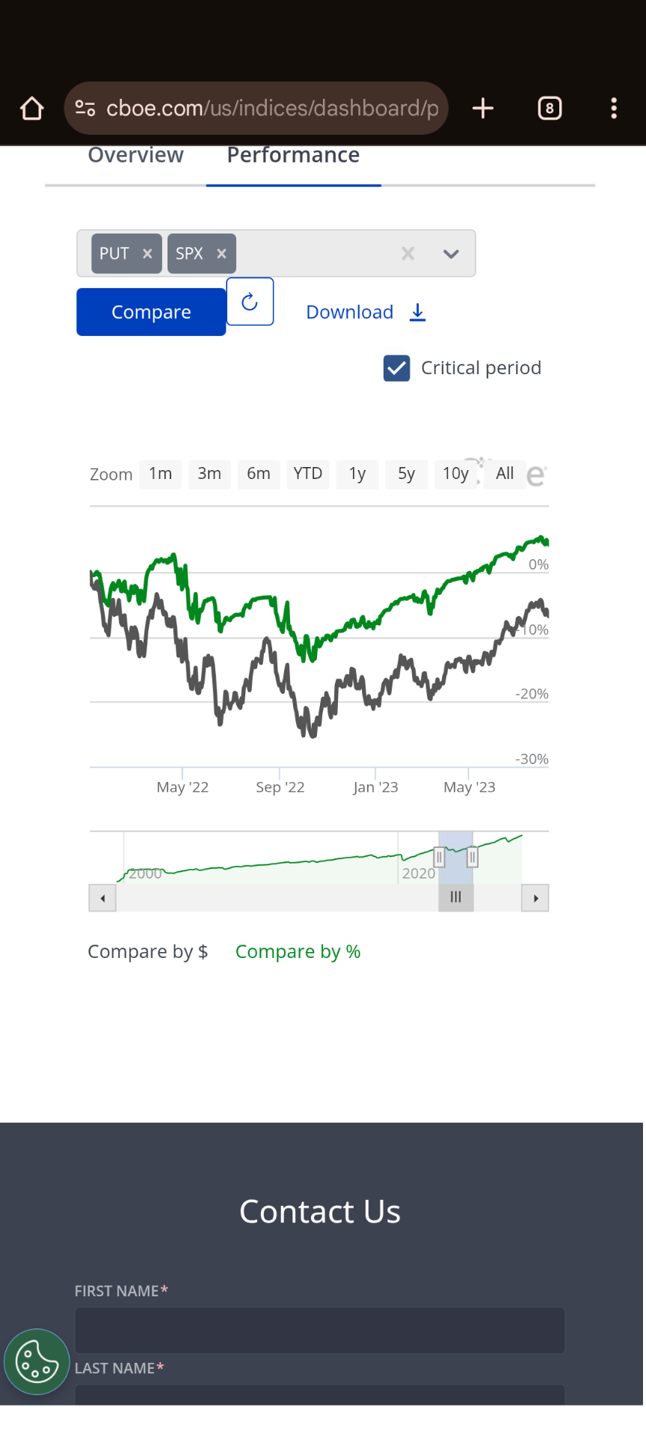
Task: Remove the PUT index tag
Action: [147, 254]
